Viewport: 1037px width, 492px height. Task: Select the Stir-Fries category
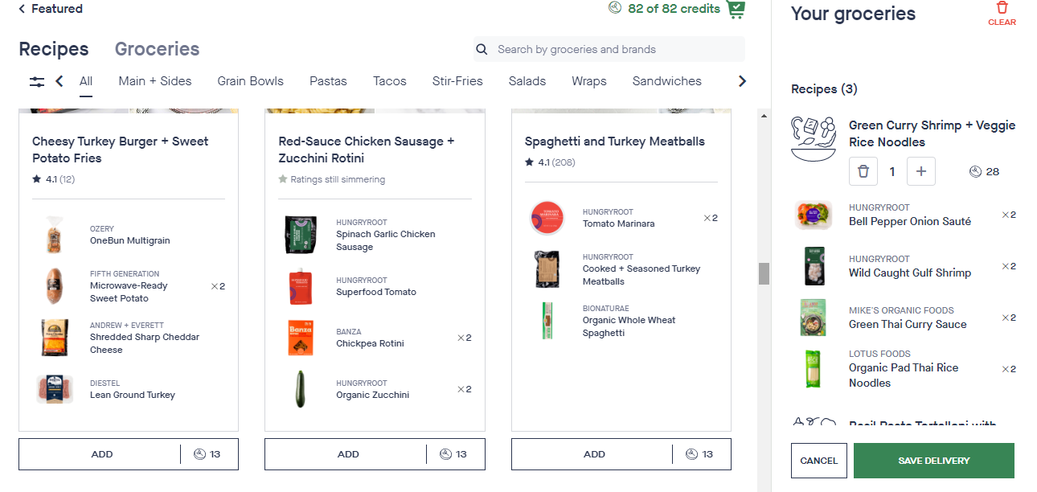[457, 81]
